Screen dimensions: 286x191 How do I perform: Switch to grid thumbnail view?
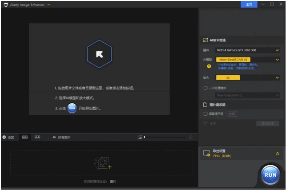click(x=25, y=138)
